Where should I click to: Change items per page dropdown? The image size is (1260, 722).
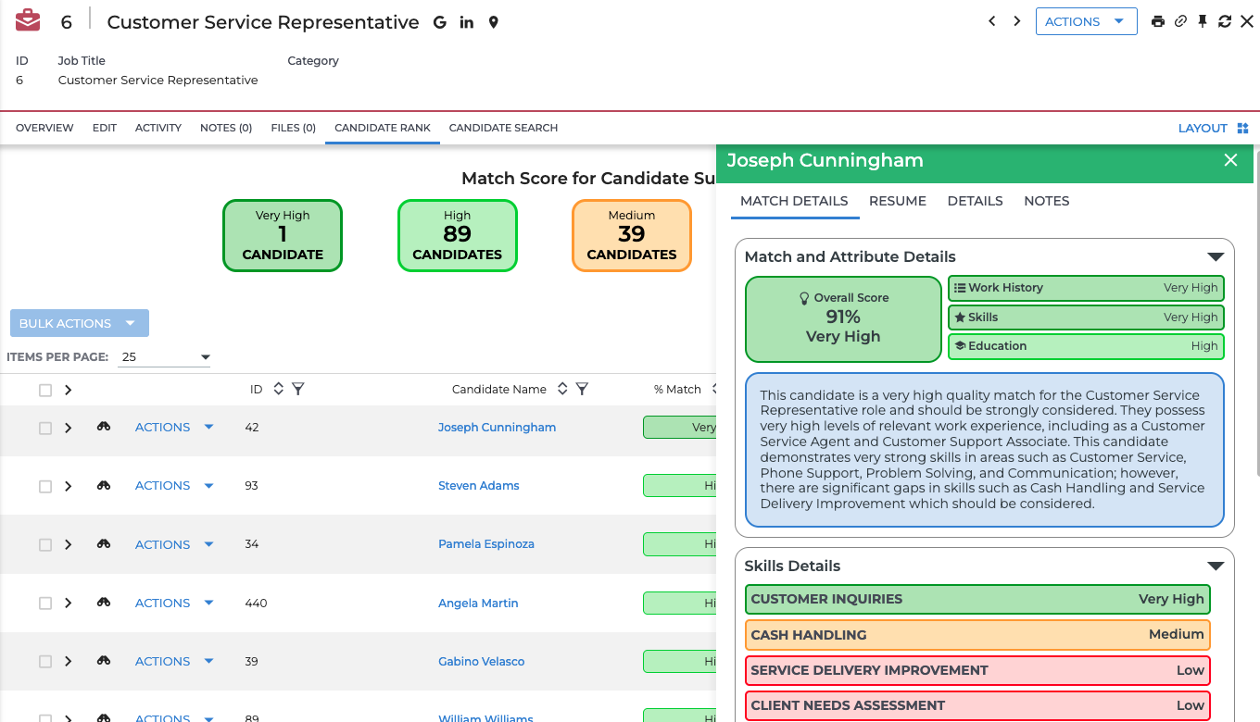164,357
